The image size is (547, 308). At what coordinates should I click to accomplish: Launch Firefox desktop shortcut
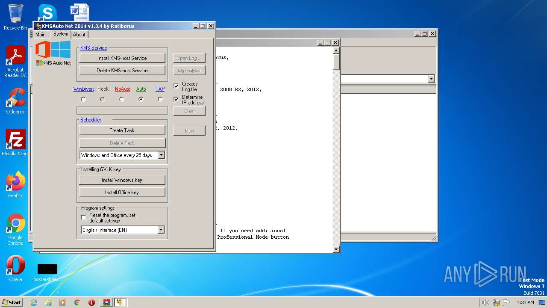pyautogui.click(x=15, y=184)
